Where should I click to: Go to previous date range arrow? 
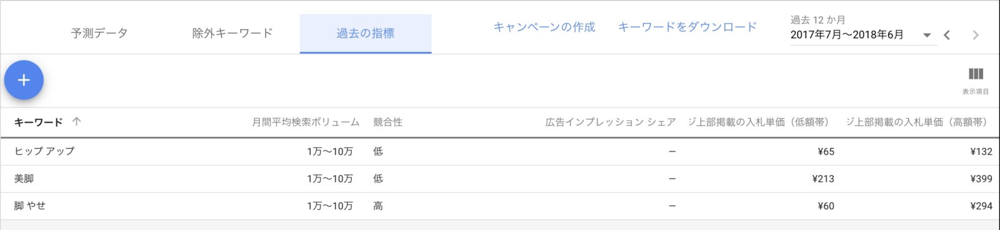click(947, 35)
